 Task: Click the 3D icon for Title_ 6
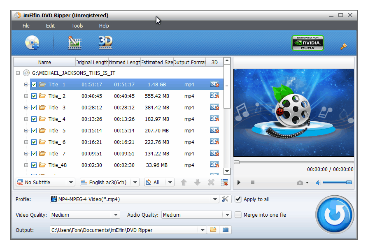click(214, 141)
